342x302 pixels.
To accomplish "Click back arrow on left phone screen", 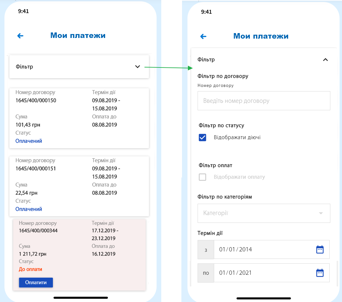I will coord(20,36).
